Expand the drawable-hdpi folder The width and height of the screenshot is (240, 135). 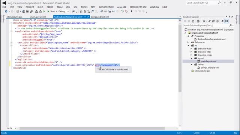tap(191, 49)
